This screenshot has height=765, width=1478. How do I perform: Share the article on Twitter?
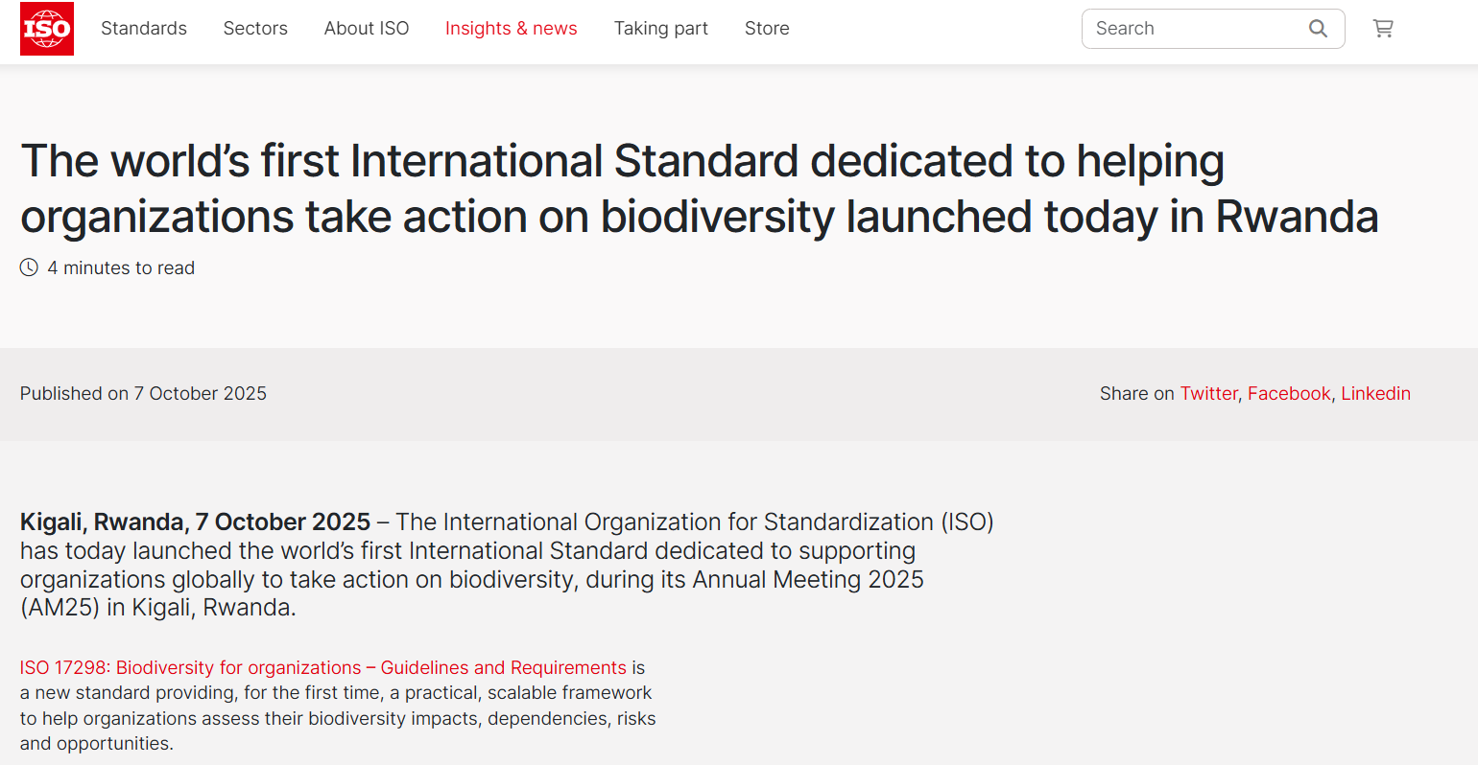(1209, 393)
